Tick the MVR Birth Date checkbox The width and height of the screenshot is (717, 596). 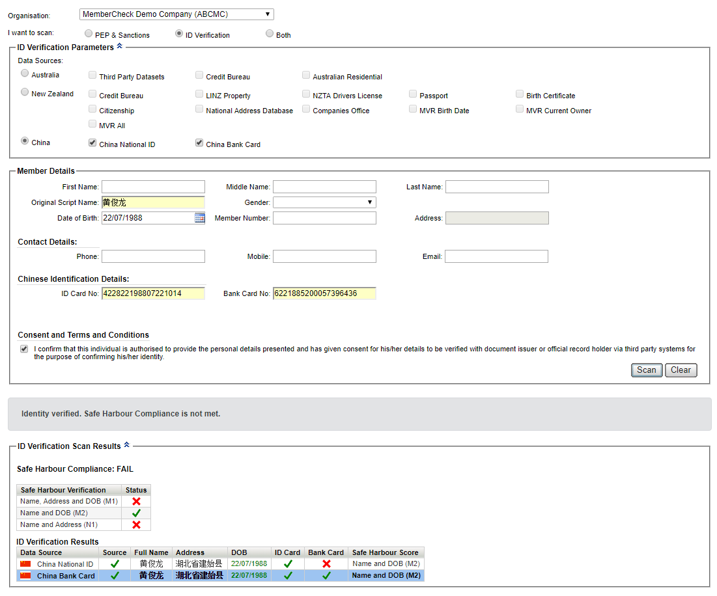coord(413,109)
